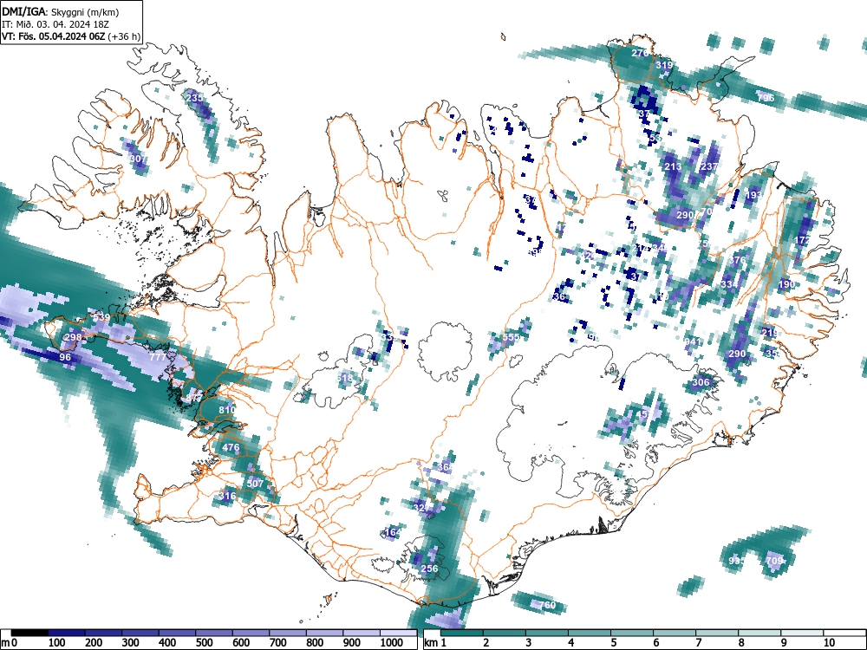Click the value 760 off the south coast
This screenshot has width=867, height=650.
[547, 605]
